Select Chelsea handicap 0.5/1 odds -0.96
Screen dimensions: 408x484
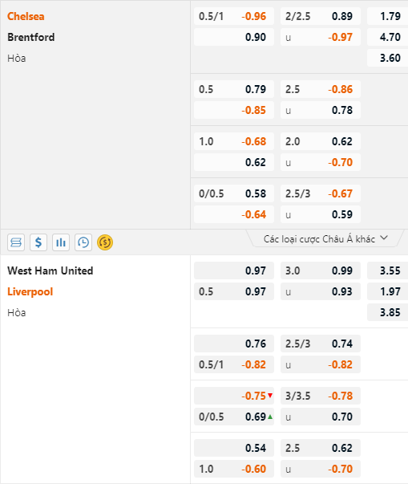[234, 16]
